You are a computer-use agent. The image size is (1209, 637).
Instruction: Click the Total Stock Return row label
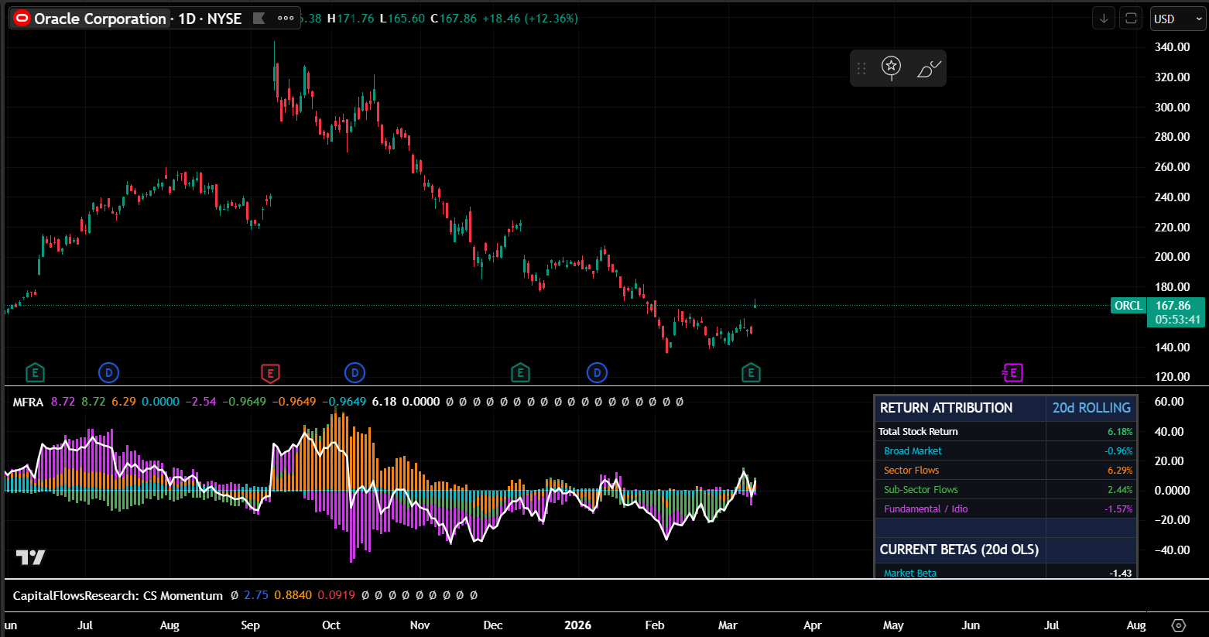(x=918, y=432)
